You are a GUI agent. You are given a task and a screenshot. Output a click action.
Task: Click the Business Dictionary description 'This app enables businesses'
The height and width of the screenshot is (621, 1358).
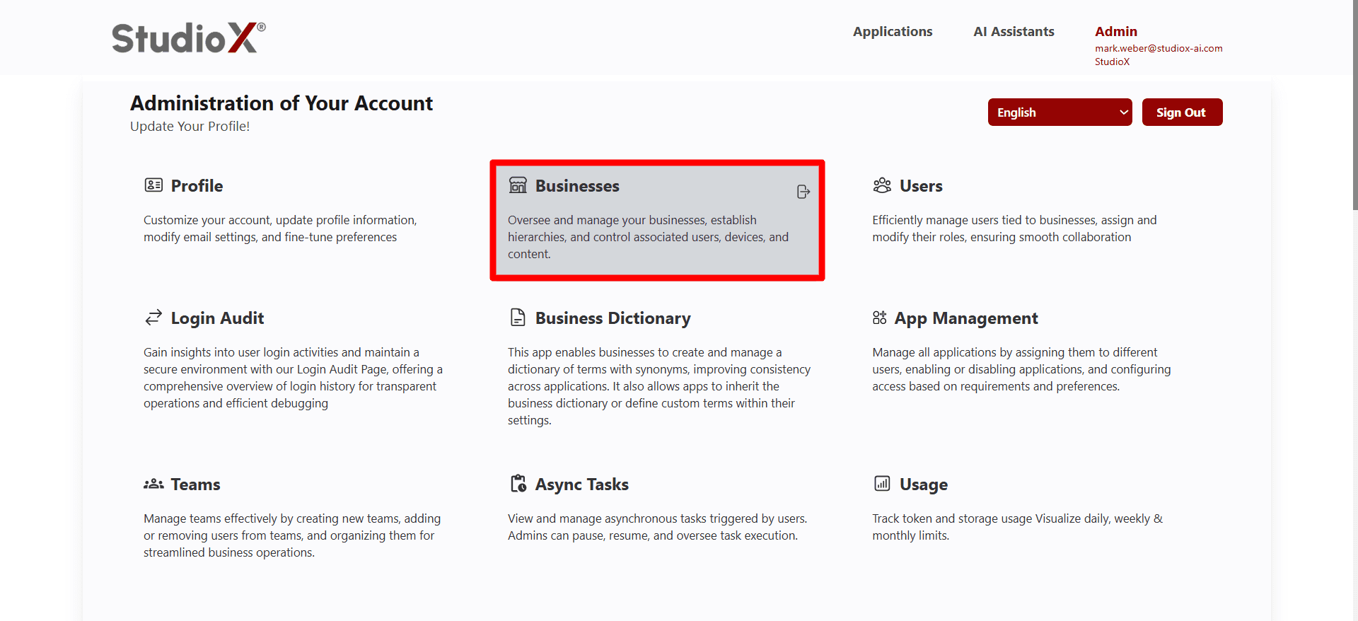[659, 386]
